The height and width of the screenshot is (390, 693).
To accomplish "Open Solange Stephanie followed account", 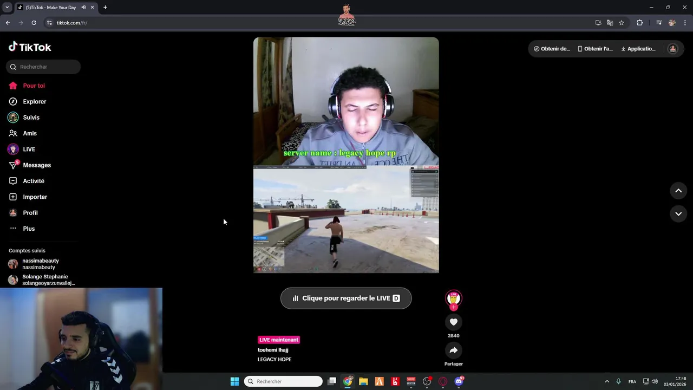I will [41, 279].
